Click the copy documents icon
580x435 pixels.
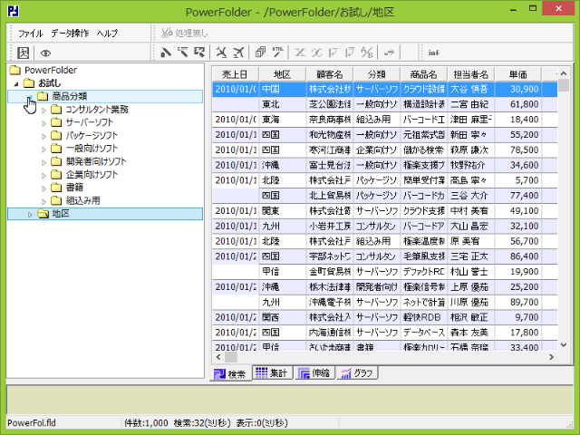coord(260,53)
